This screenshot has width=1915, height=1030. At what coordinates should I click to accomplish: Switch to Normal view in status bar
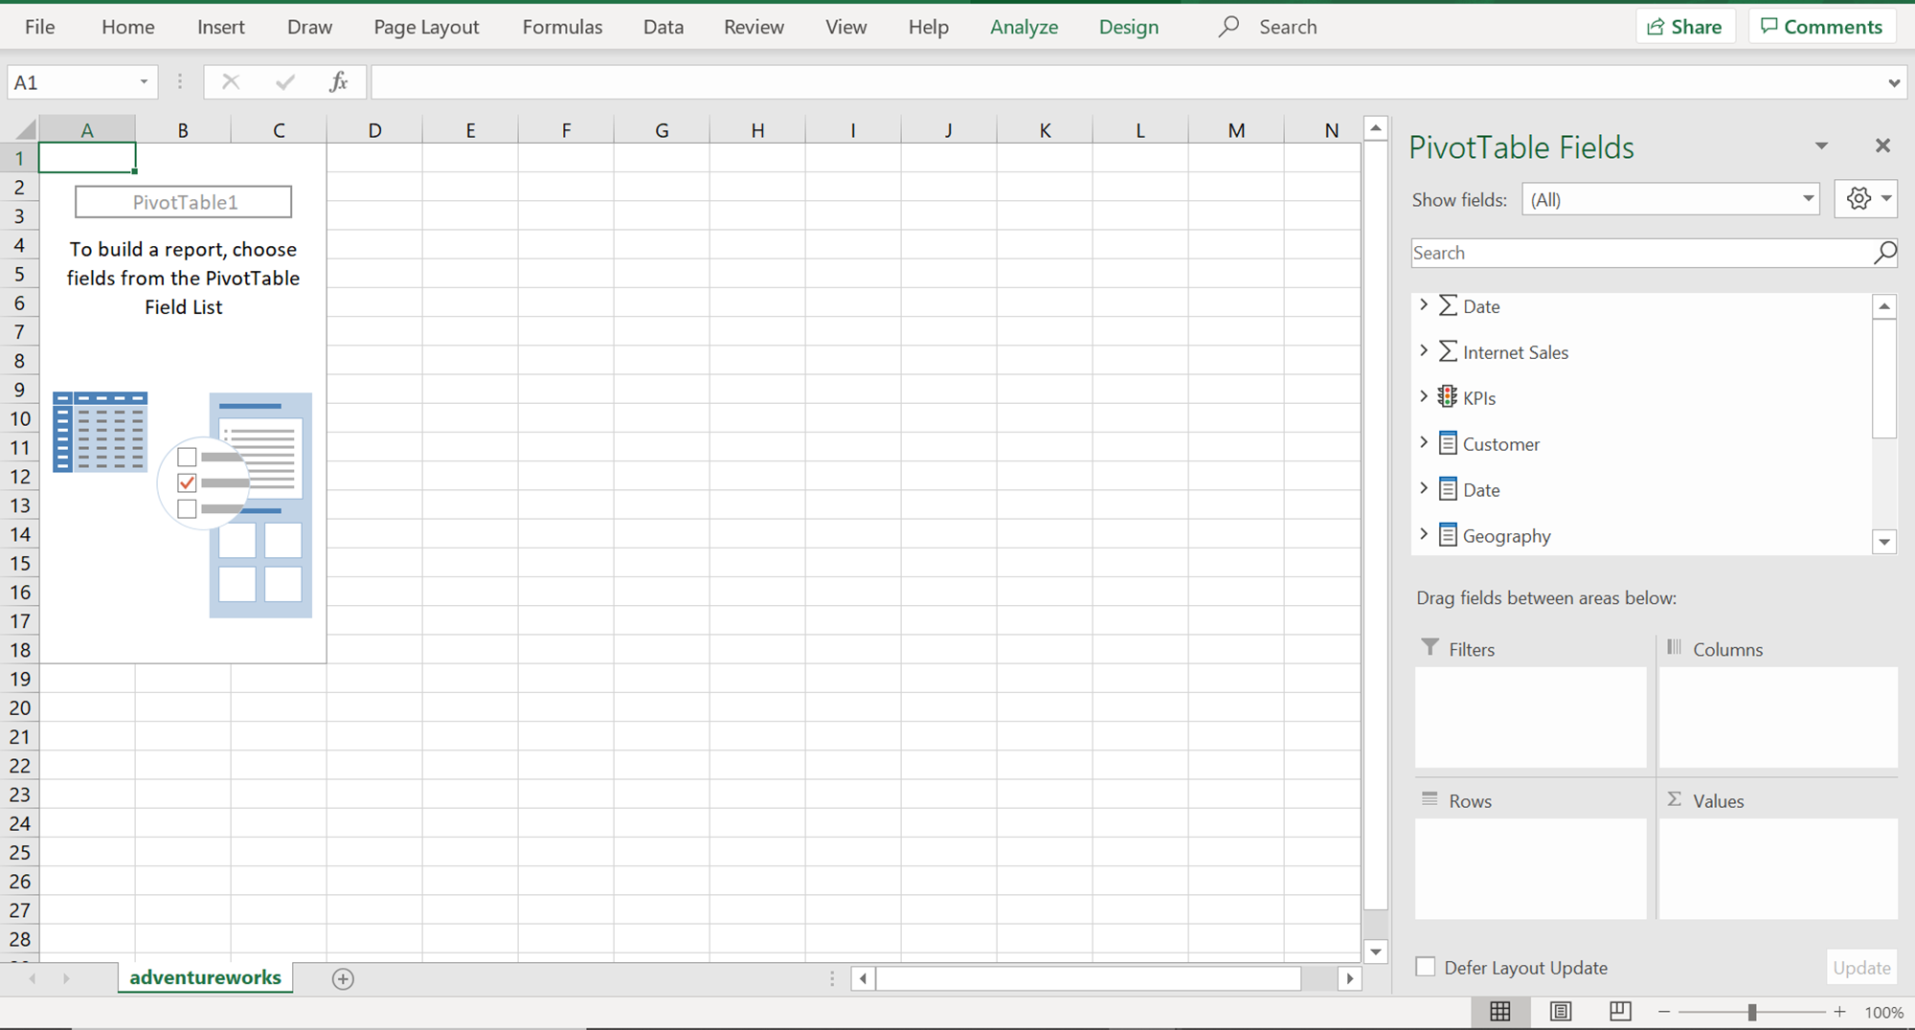(1500, 1012)
